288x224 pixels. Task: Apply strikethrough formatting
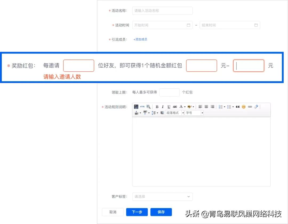tap(175, 107)
